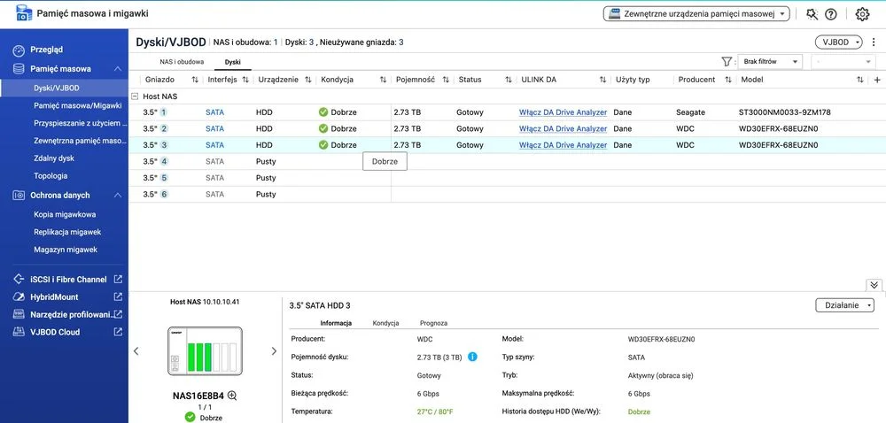
Task: Open iSCSI i Fibre Channel external link icon
Action: pyautogui.click(x=118, y=279)
